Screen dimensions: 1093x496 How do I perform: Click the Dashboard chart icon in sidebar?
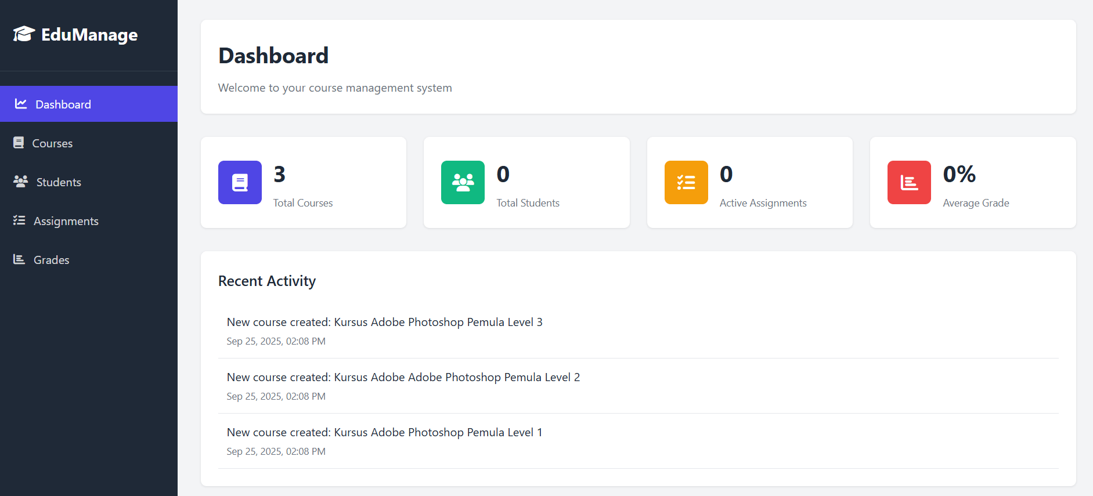pyautogui.click(x=21, y=104)
